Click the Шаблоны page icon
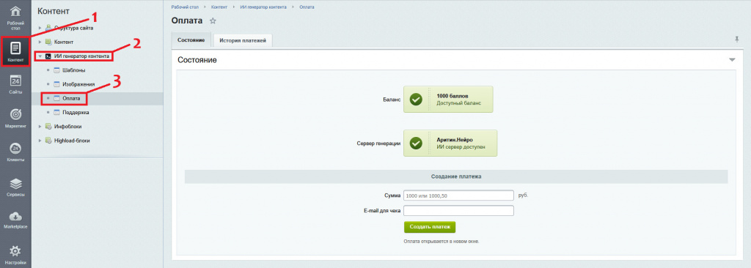Image resolution: width=751 pixels, height=268 pixels. (x=56, y=70)
